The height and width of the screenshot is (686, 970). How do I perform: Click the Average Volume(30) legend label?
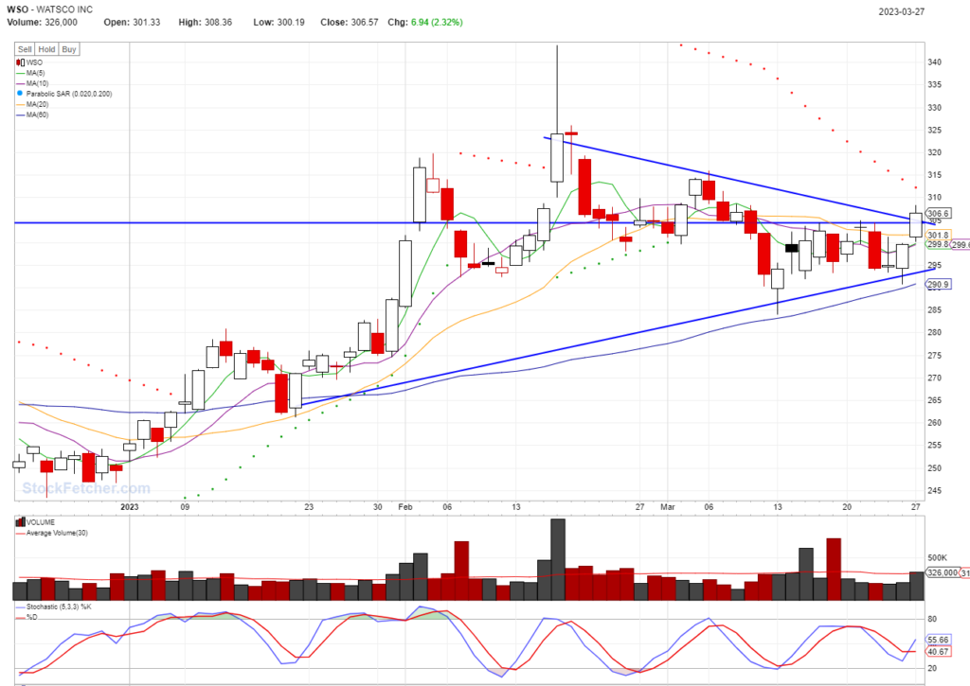[x=57, y=533]
